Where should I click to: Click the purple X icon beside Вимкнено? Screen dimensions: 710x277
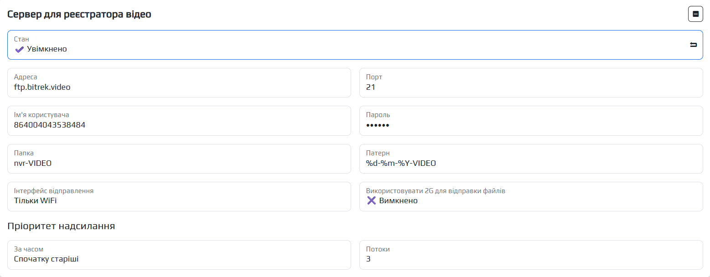pyautogui.click(x=371, y=200)
